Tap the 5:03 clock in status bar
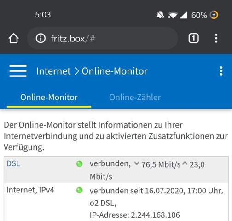 tap(43, 15)
